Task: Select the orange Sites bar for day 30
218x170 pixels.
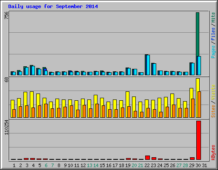Action: [199, 105]
